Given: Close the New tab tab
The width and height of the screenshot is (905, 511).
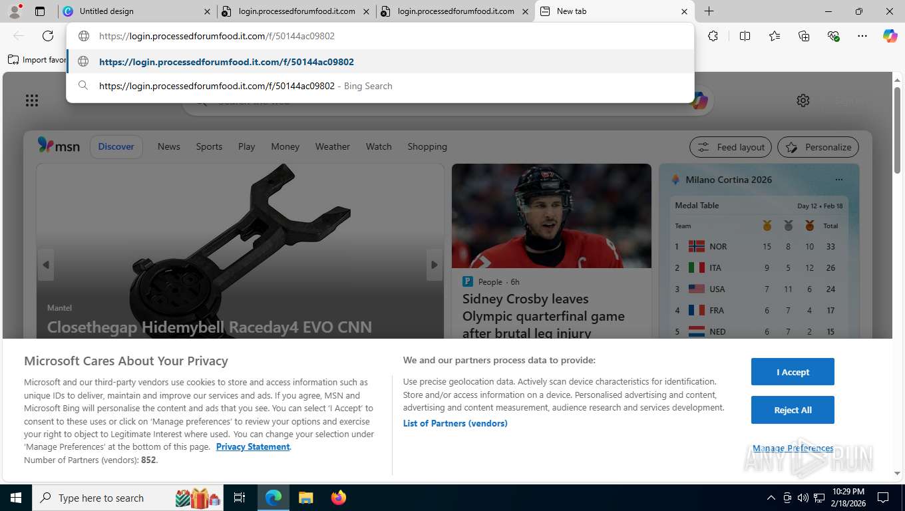Looking at the screenshot, I should point(684,11).
